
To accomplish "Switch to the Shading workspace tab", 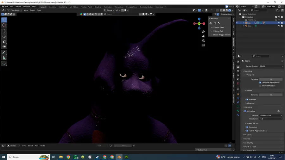I will tap(98, 7).
